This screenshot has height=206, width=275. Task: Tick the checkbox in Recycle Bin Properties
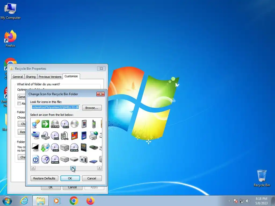pos(19,104)
